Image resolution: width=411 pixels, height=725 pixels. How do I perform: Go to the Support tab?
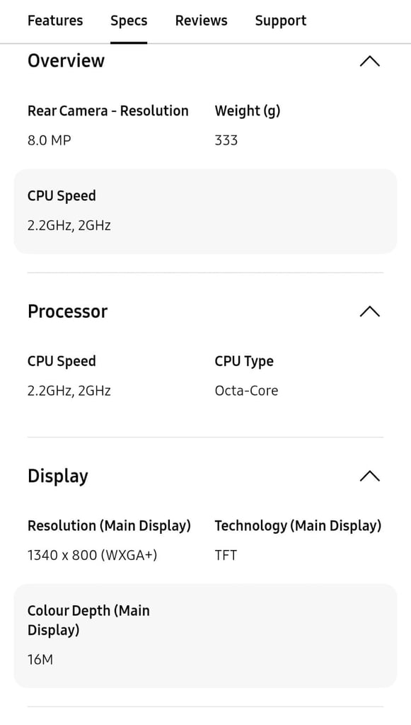pos(281,21)
